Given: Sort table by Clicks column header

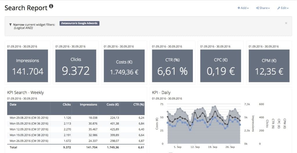Looking at the screenshot, I should 66,105.
